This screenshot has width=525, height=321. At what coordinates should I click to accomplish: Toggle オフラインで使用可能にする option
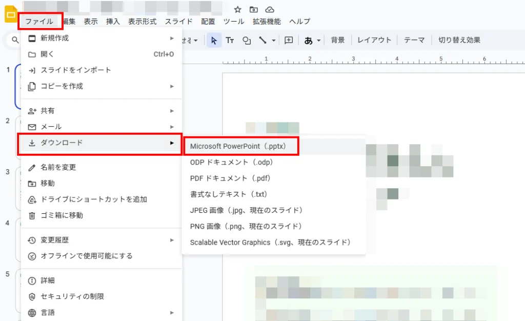pos(86,256)
